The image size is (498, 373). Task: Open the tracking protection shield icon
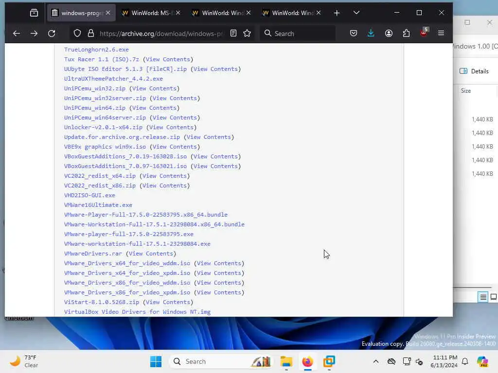coord(77,34)
